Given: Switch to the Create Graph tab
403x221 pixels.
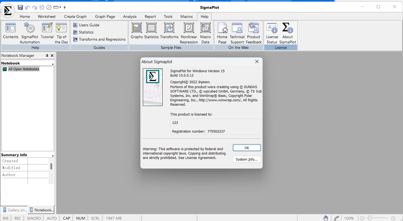Looking at the screenshot, I should pos(75,16).
